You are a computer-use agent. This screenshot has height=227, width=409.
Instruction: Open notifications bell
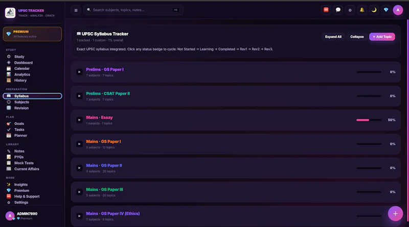pos(362,10)
